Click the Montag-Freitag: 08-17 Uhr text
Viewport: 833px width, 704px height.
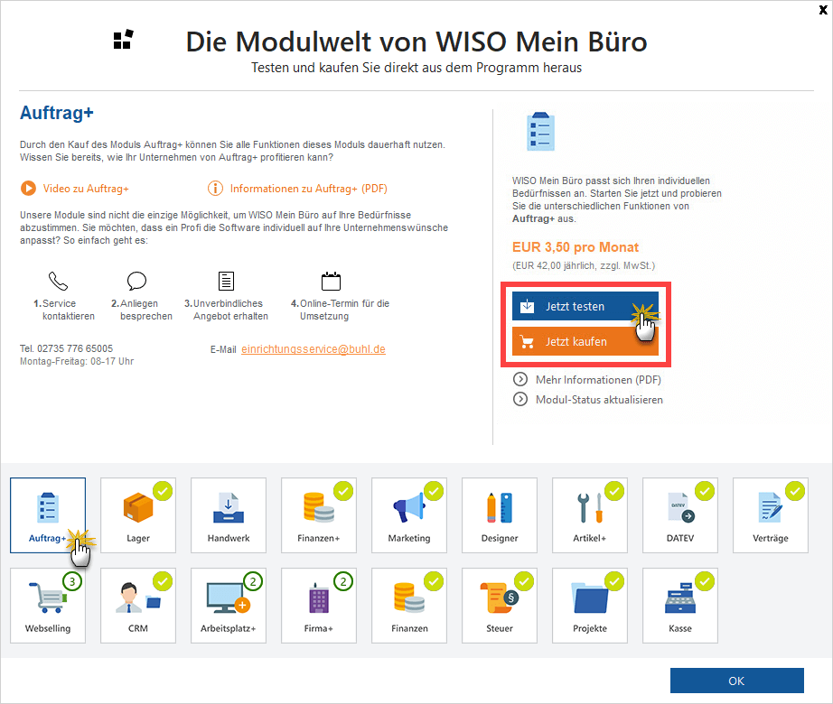pyautogui.click(x=77, y=361)
